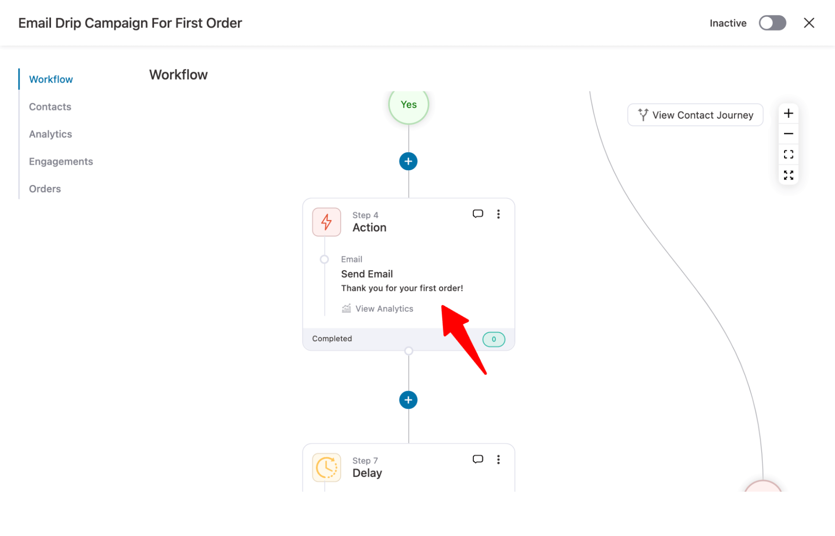Switch to the Contacts section
835x536 pixels.
(50, 106)
